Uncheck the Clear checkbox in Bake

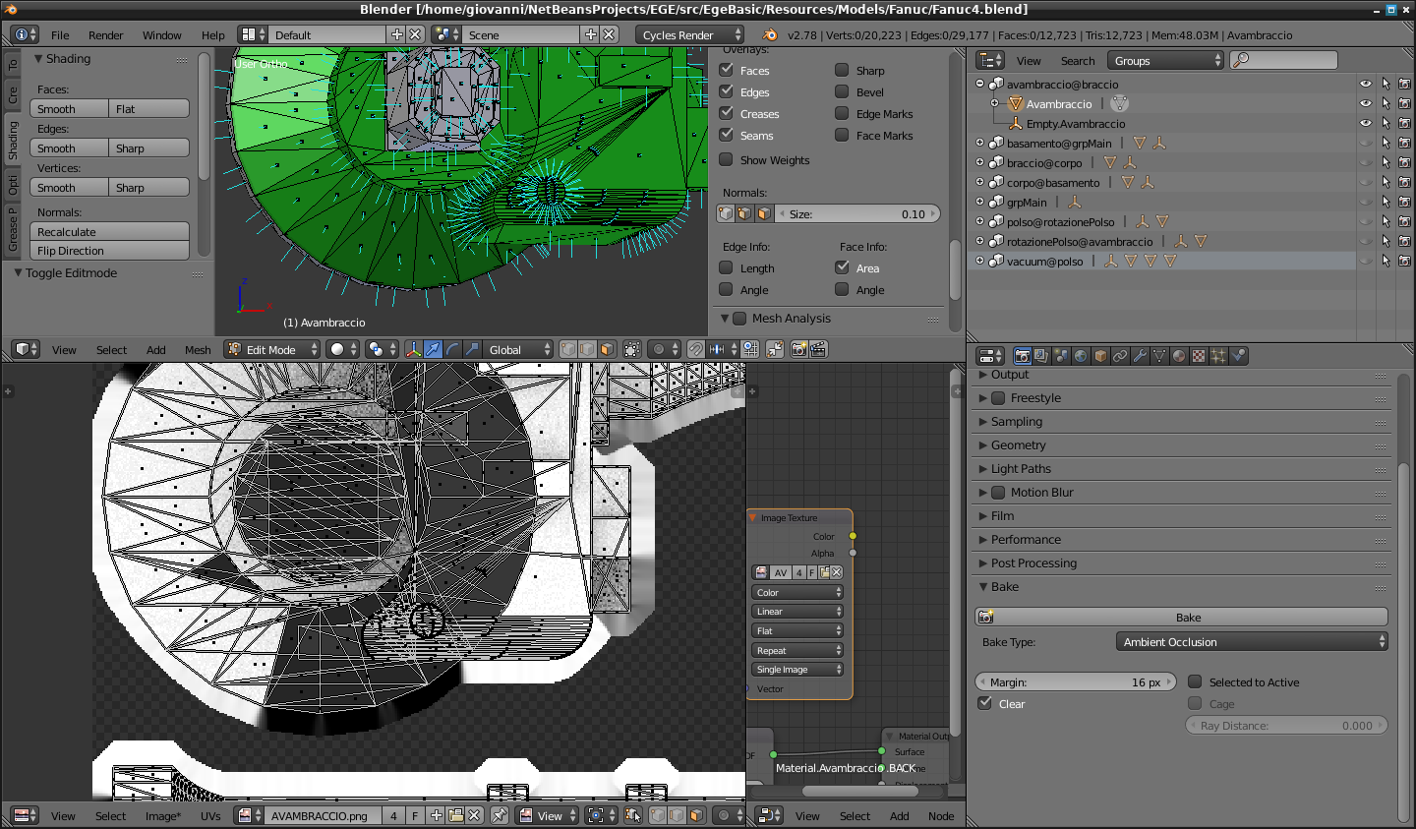tap(984, 703)
